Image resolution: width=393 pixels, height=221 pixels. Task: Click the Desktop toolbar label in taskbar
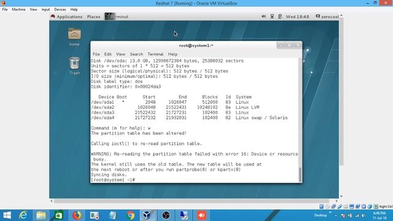point(321,215)
